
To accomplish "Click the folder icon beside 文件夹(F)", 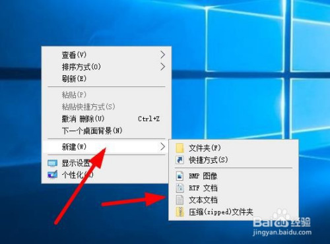I will click(x=180, y=148).
